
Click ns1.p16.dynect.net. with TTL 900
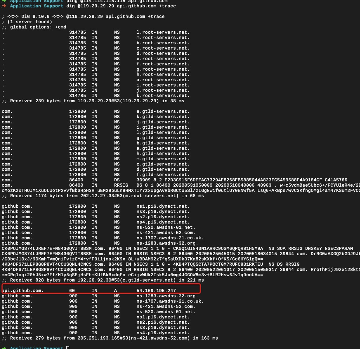163,317
